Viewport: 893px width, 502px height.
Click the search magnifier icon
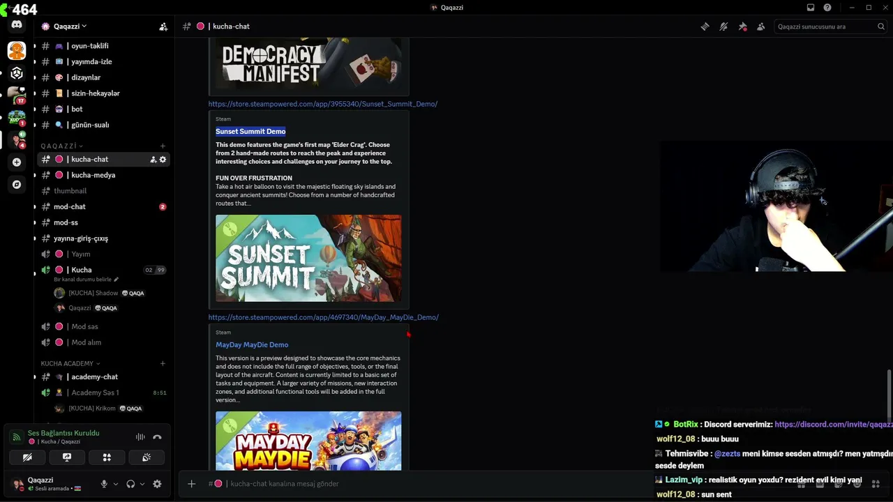[881, 26]
